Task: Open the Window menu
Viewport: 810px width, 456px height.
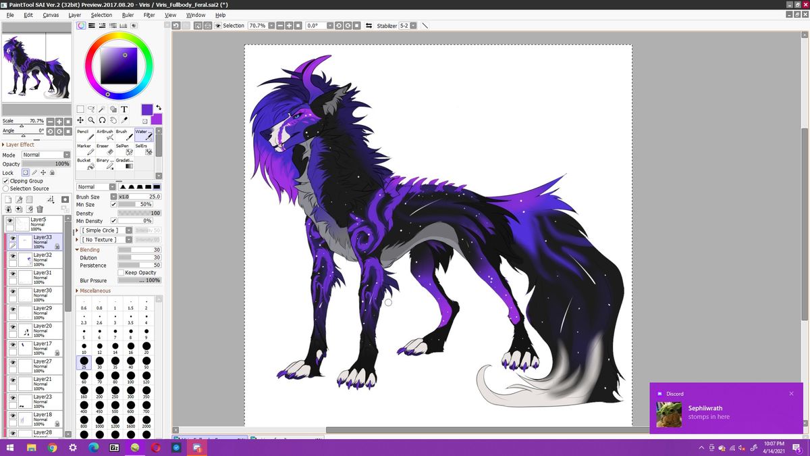Action: [x=196, y=15]
